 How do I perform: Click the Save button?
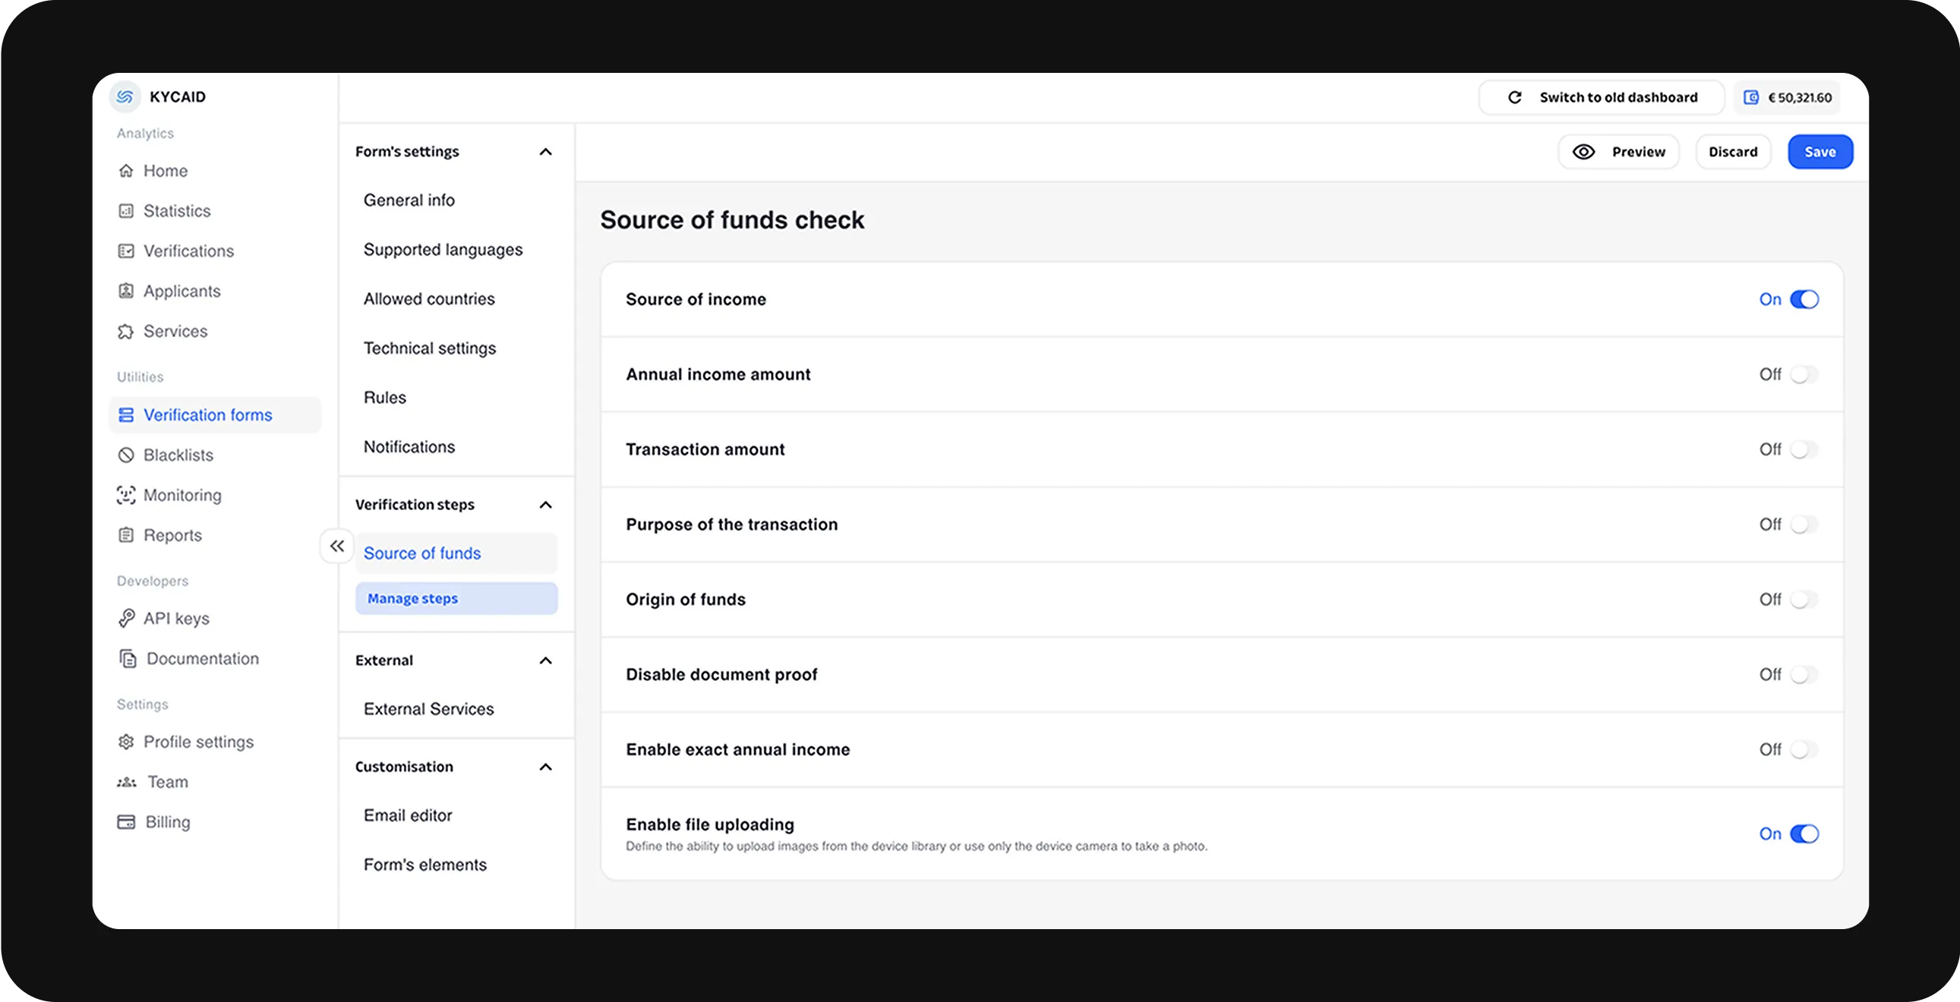coord(1820,151)
